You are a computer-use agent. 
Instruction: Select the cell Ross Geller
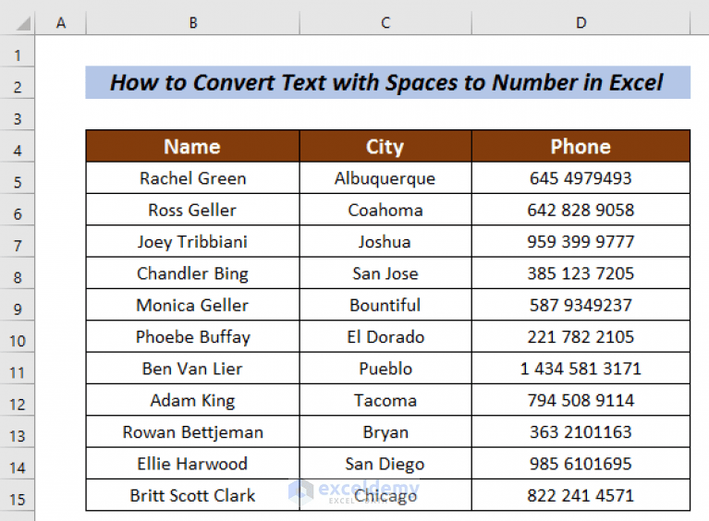tap(192, 210)
